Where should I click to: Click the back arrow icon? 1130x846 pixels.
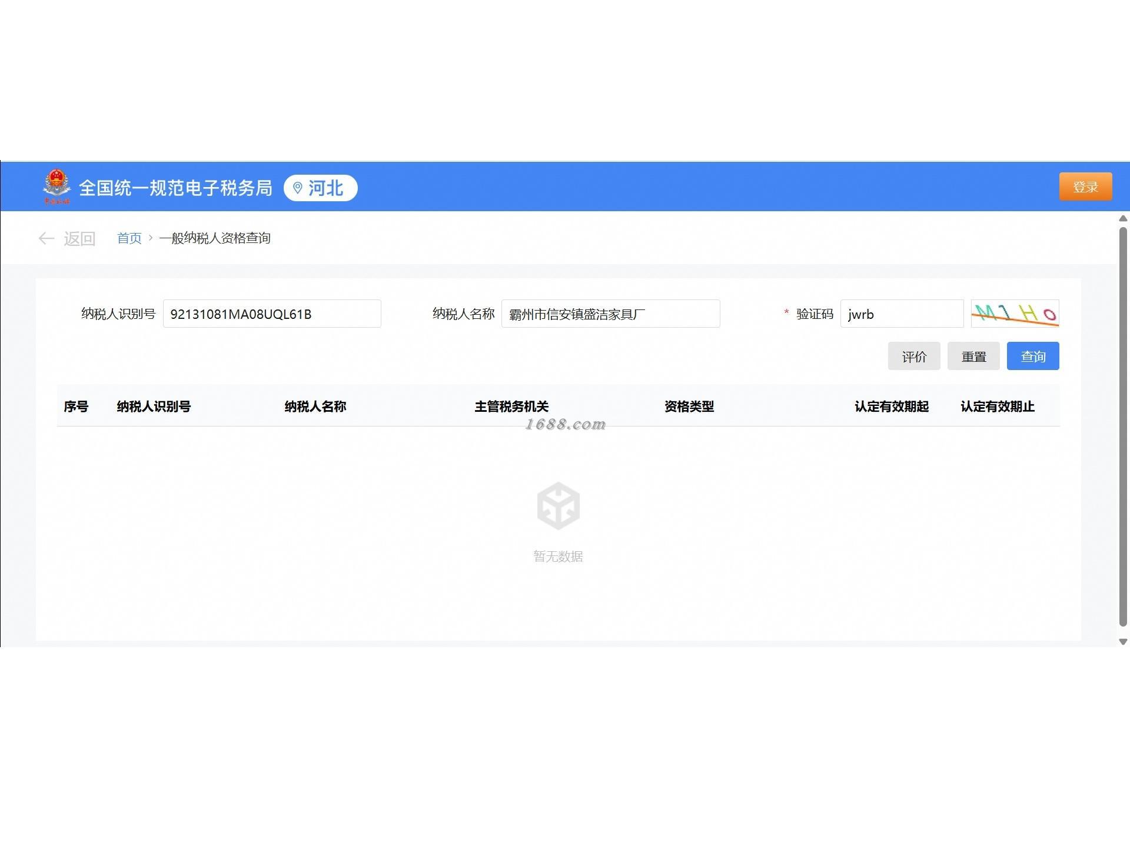(x=46, y=238)
